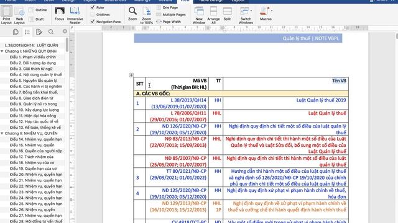
Task: Enable Focus mode
Action: tap(60, 14)
